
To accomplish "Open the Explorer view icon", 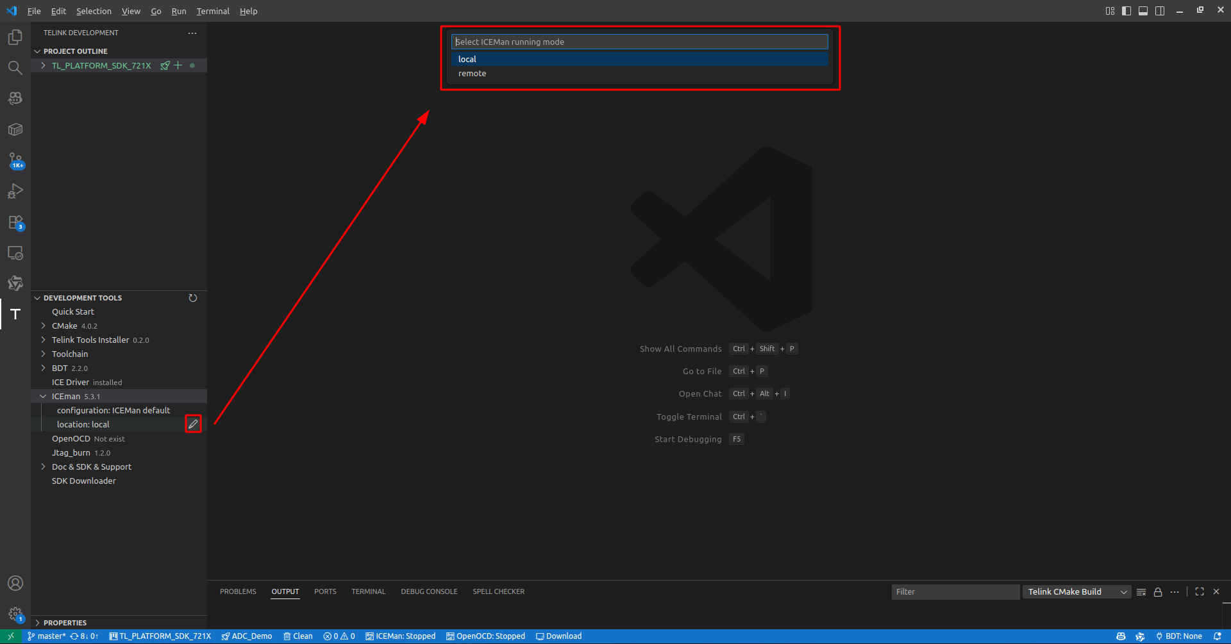I will click(x=15, y=37).
